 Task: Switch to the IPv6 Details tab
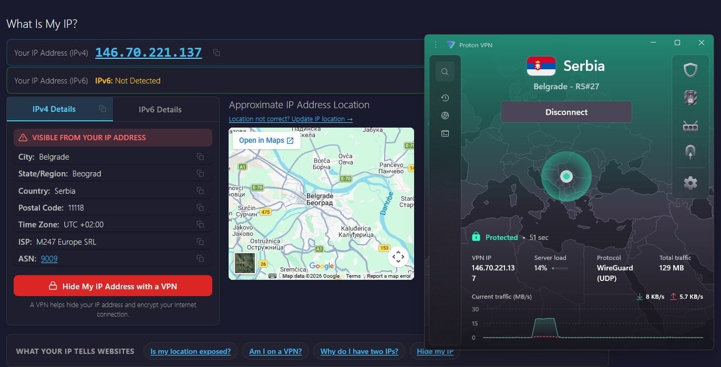pos(160,109)
